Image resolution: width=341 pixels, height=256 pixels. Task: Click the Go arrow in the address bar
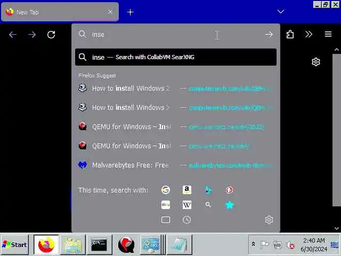point(269,34)
